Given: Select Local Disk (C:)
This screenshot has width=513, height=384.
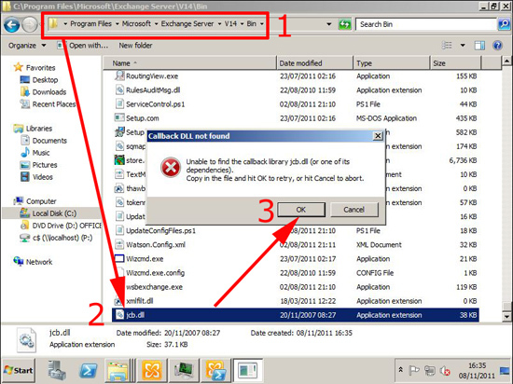Looking at the screenshot, I should [x=49, y=213].
